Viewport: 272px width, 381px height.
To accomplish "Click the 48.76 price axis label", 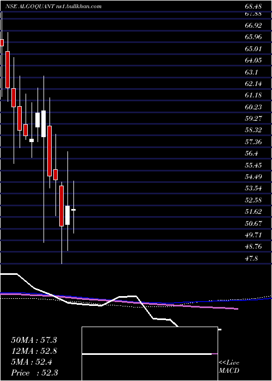I will pyautogui.click(x=254, y=247).
